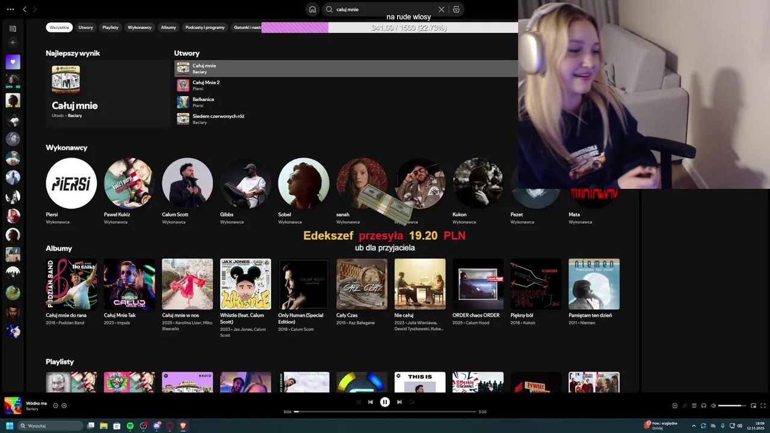Open the play queue icon
This screenshot has height=433, width=770.
(x=694, y=405)
